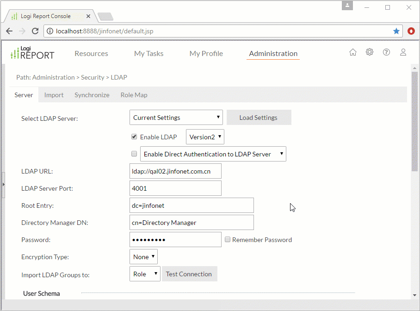Open the Select LDAP Server dropdown
Image resolution: width=420 pixels, height=311 pixels.
(176, 117)
